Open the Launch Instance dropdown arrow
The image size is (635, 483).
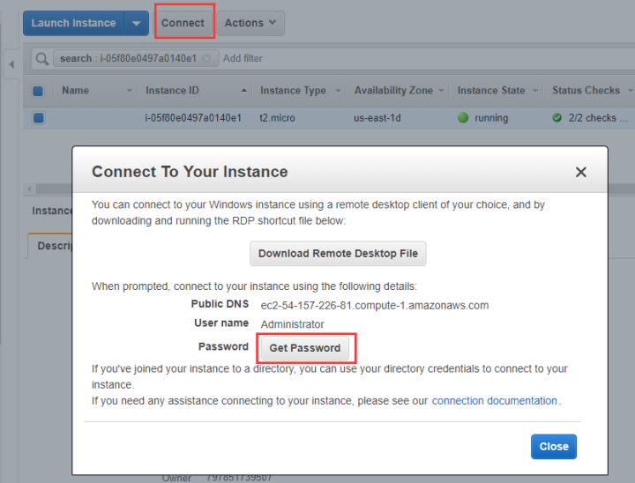(136, 23)
